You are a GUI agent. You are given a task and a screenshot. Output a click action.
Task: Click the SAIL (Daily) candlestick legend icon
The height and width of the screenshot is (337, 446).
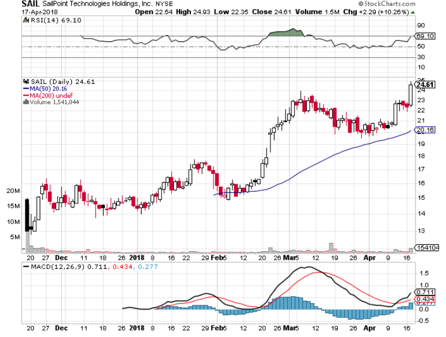click(24, 81)
